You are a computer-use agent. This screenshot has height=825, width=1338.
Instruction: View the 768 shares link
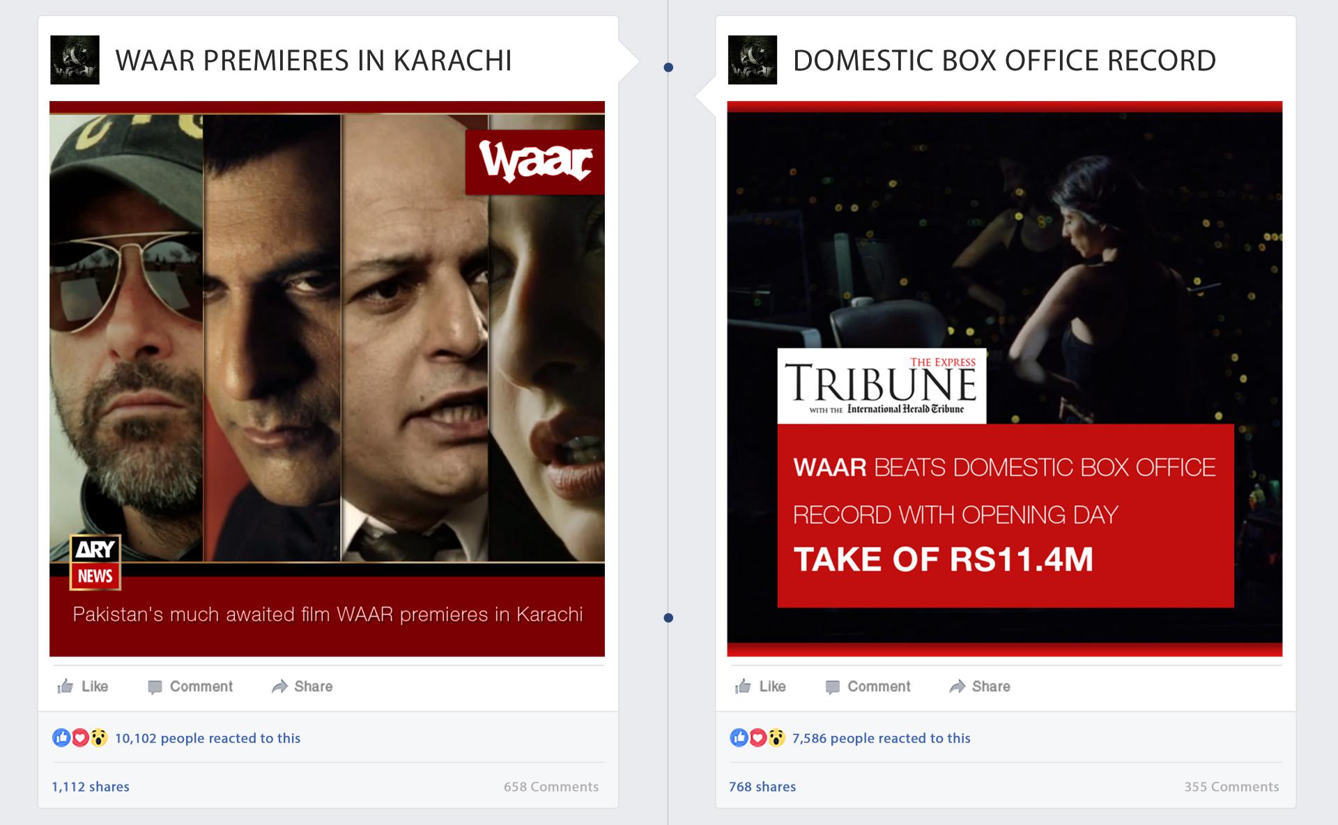click(762, 787)
